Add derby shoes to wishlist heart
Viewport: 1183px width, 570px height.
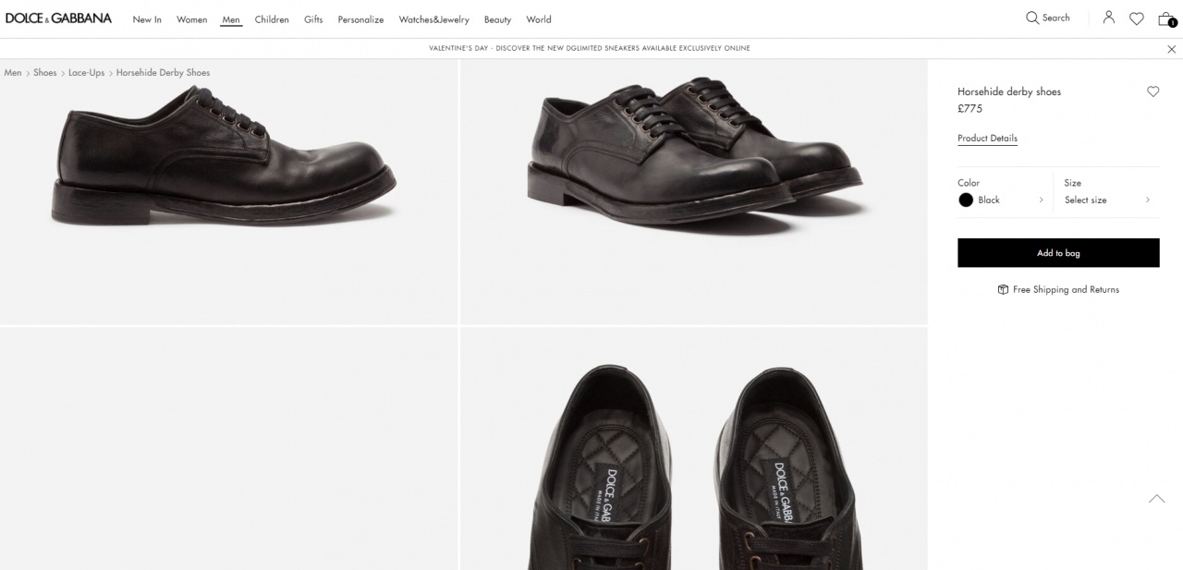[1153, 91]
